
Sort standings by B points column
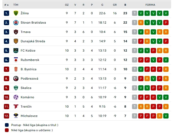tap(125, 5)
